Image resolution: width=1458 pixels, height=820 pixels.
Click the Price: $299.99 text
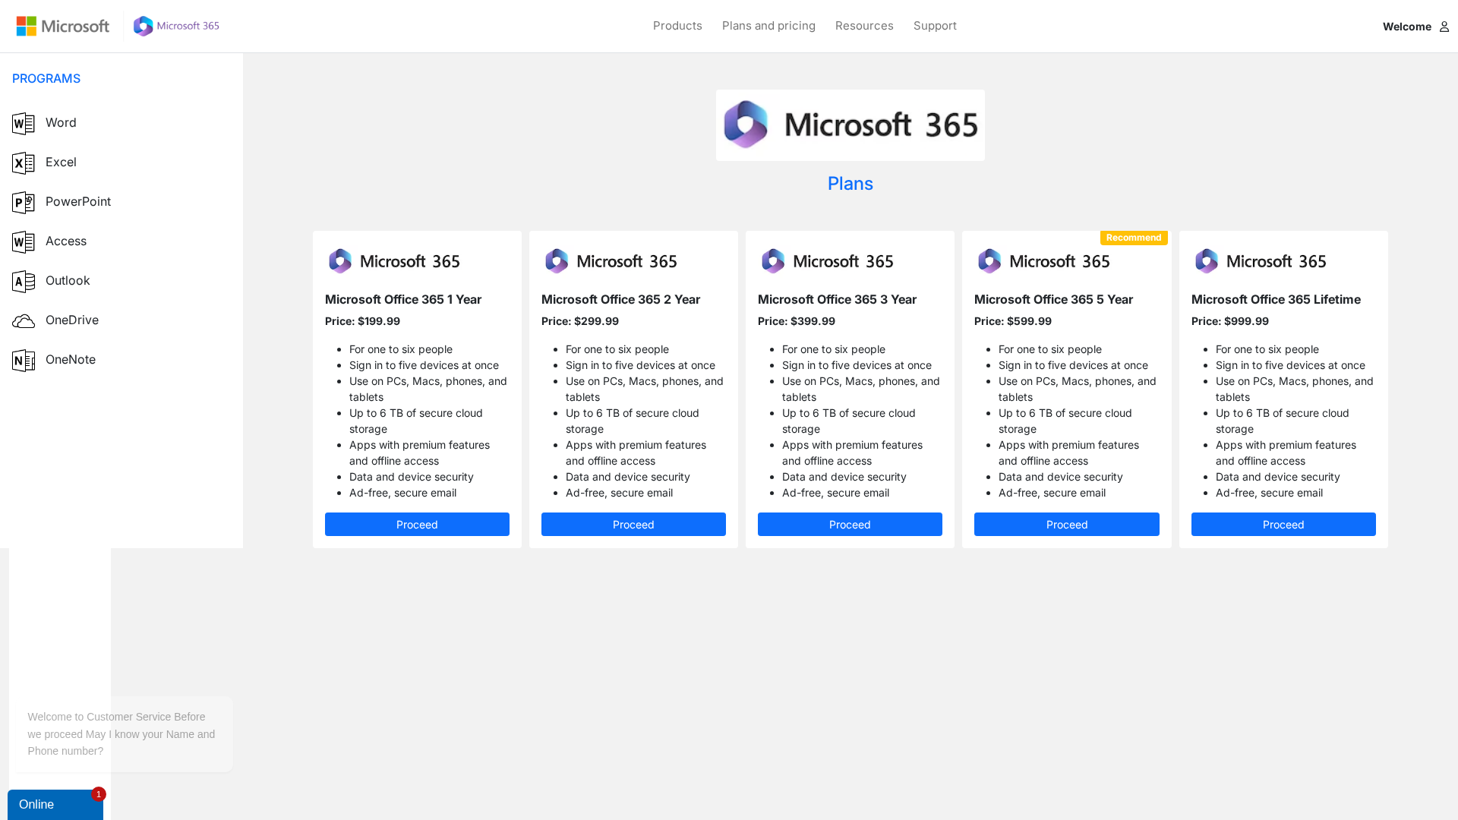[580, 321]
